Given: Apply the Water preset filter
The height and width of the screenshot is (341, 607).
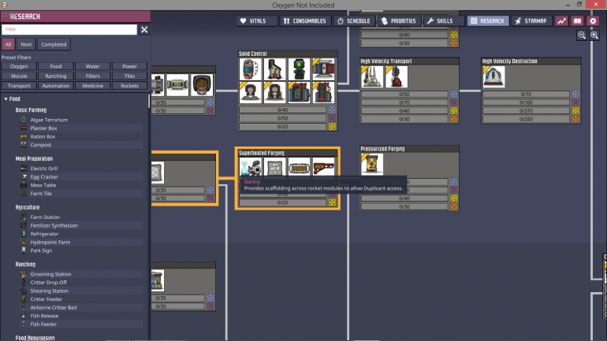Looking at the screenshot, I should coord(92,66).
